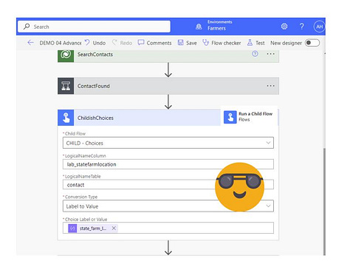Image resolution: width=350 pixels, height=267 pixels.
Task: Click the ContactFound condition icon
Action: point(66,86)
